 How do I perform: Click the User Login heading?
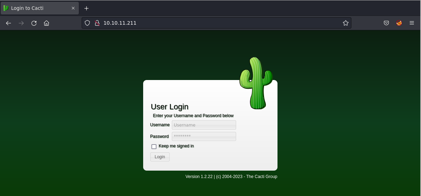[x=169, y=106]
